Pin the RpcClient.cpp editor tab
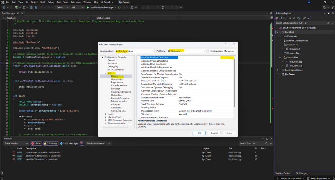 pyautogui.click(x=18, y=13)
